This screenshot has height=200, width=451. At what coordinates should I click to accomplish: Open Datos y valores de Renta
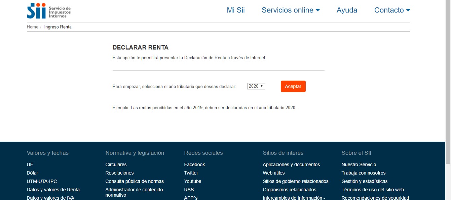(53, 190)
